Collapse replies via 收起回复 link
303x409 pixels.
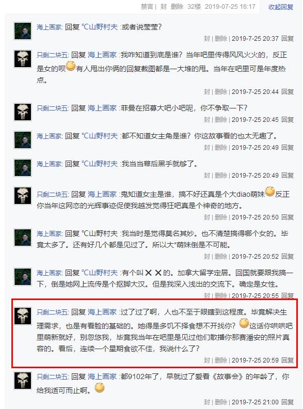(x=281, y=7)
